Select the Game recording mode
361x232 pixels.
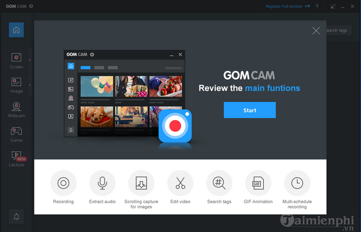pyautogui.click(x=16, y=135)
